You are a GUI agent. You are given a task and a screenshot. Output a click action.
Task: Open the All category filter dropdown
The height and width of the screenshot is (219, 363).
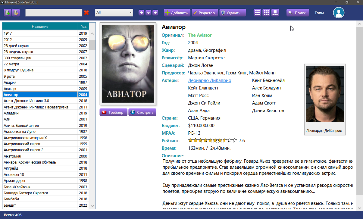(x=114, y=13)
